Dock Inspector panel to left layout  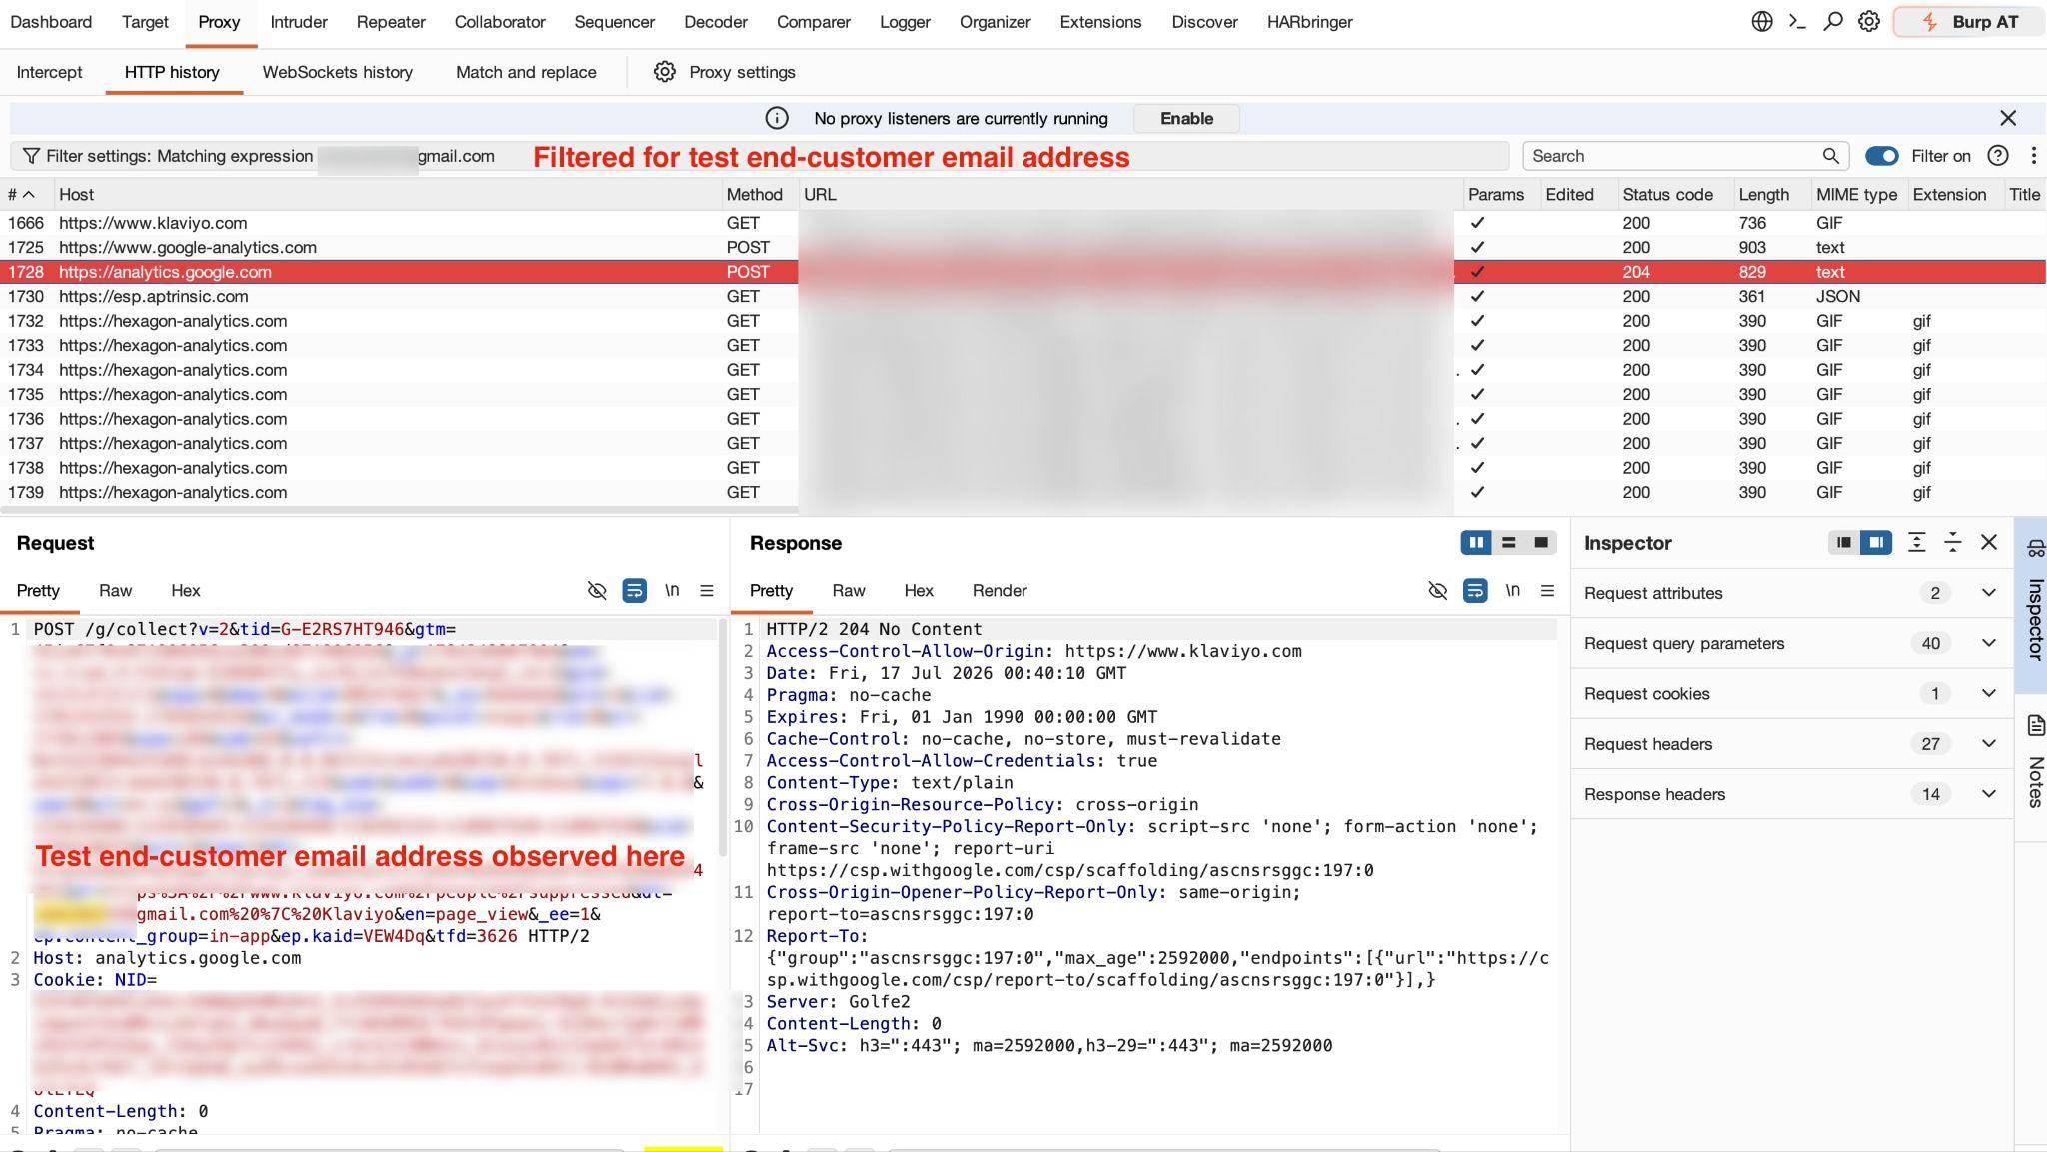tap(1843, 543)
